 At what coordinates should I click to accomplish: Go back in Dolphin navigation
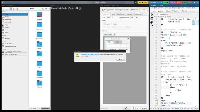click(3, 9)
